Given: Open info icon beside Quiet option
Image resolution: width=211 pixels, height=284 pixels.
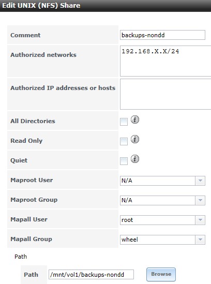Looking at the screenshot, I should 135,159.
